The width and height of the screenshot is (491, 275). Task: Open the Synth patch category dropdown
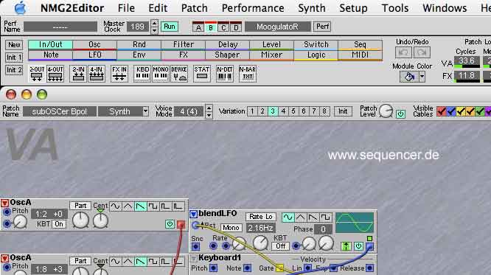[x=145, y=111]
